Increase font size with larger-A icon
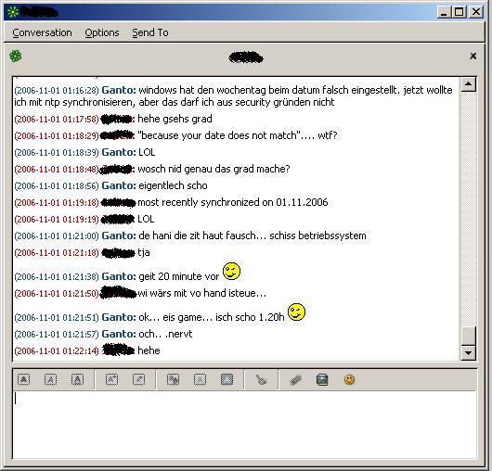This screenshot has height=471, width=492. 111,380
